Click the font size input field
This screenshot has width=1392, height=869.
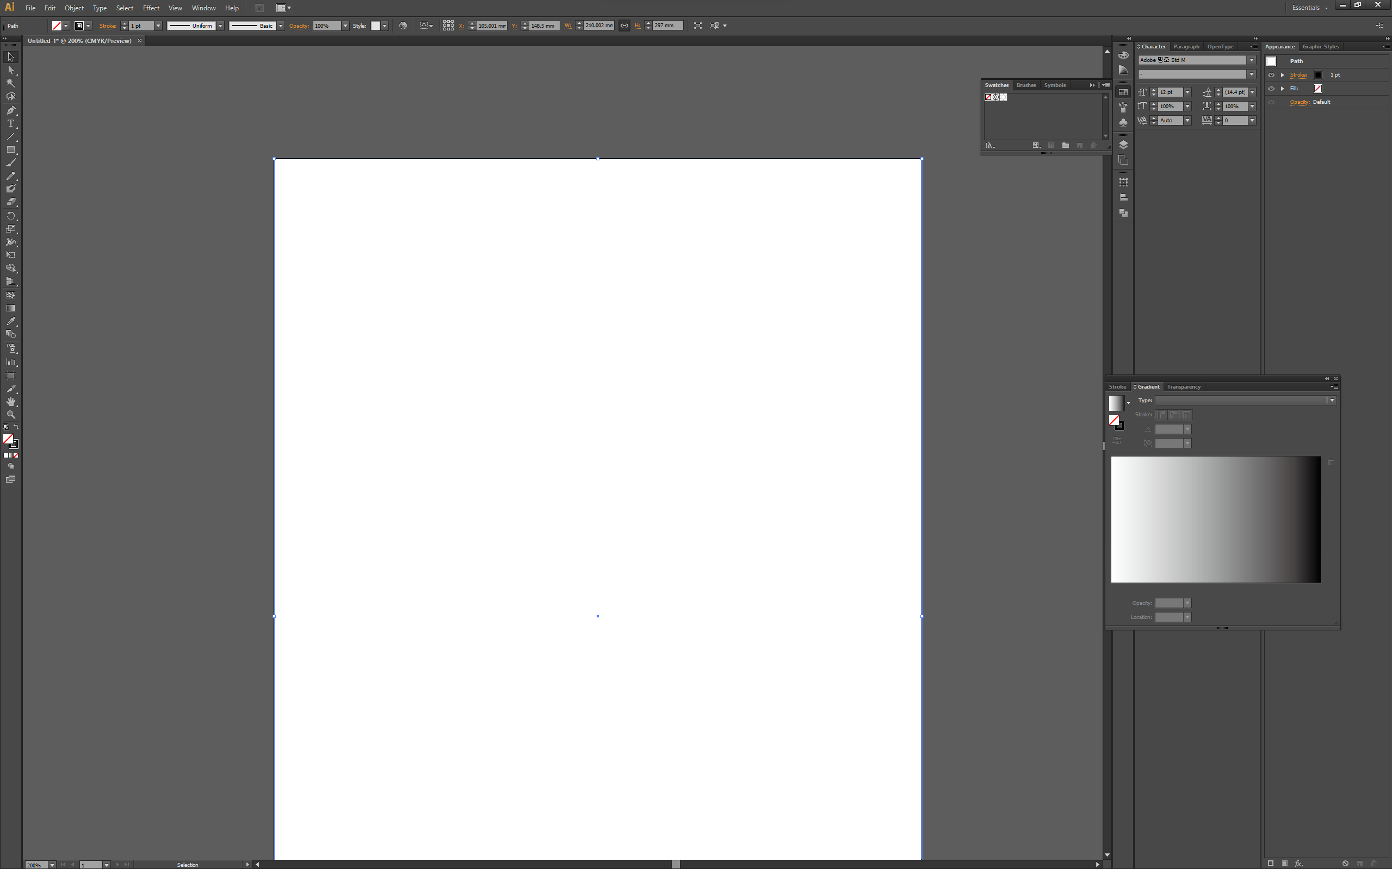pyautogui.click(x=1170, y=92)
